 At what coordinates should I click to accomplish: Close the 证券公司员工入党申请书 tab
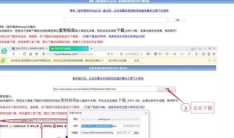46,48
